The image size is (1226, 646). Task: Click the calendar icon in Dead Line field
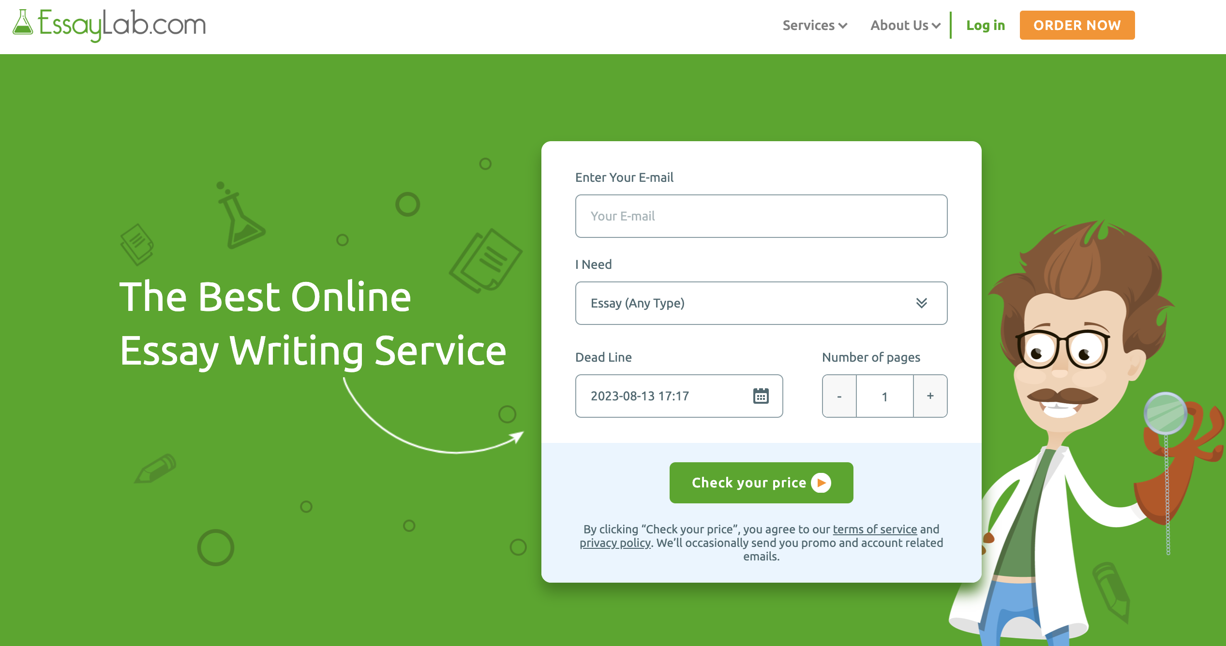[759, 396]
